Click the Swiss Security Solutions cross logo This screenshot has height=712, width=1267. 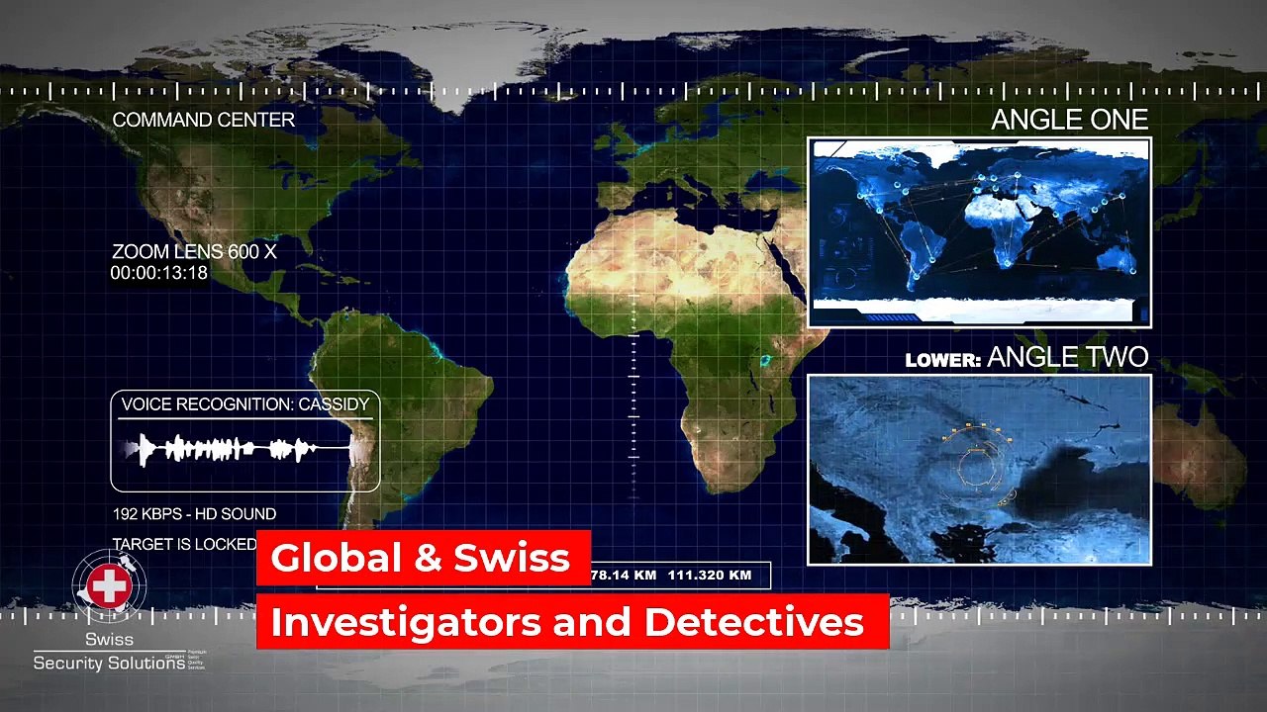click(109, 586)
